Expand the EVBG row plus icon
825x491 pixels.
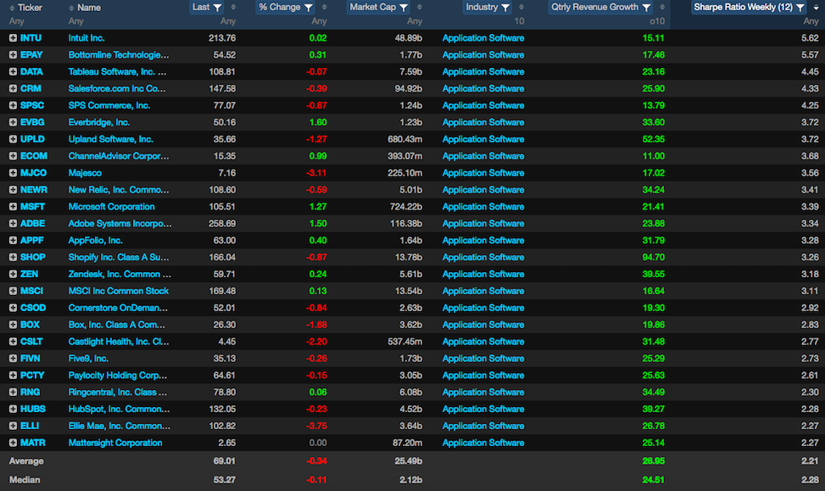[x=13, y=122]
